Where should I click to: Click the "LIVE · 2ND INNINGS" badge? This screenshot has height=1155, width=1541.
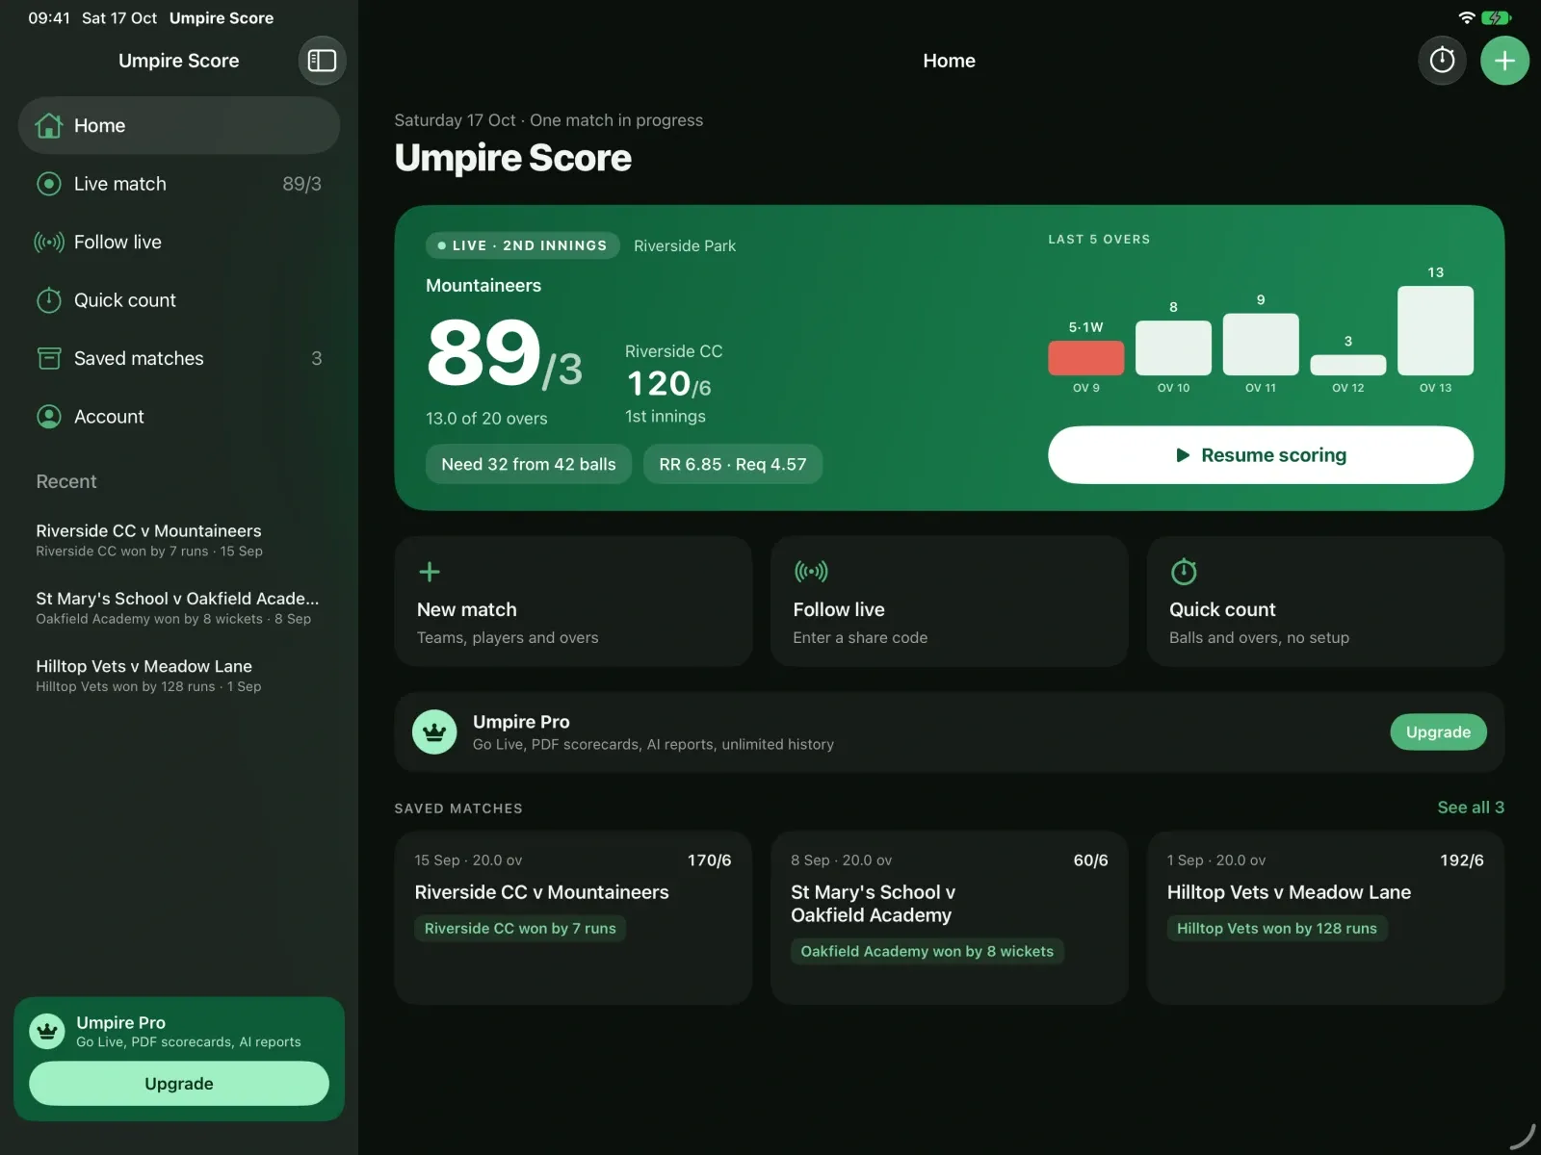click(523, 245)
